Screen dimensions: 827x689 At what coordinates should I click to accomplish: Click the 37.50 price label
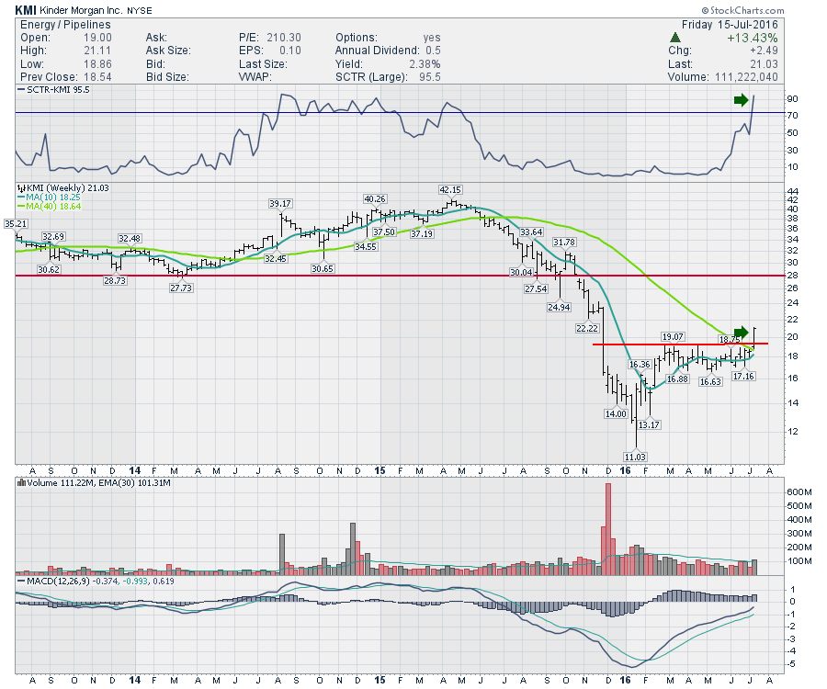[x=384, y=232]
